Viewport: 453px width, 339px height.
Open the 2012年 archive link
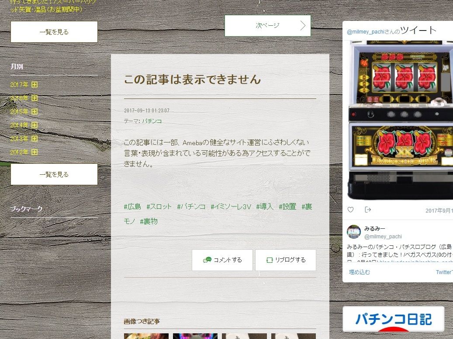(19, 152)
